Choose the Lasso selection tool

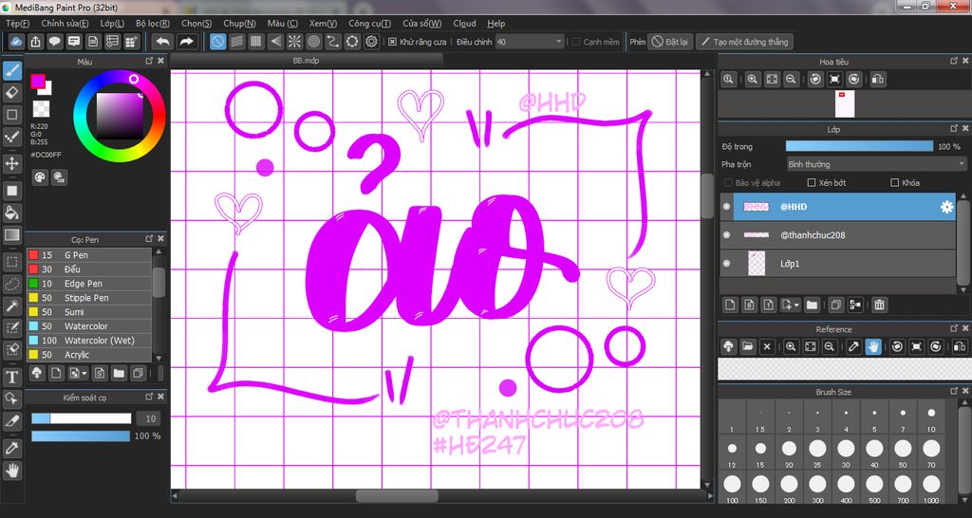(x=11, y=284)
